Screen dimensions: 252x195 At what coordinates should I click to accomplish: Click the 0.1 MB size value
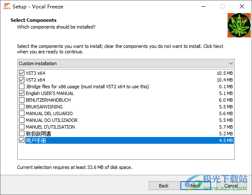point(225,87)
